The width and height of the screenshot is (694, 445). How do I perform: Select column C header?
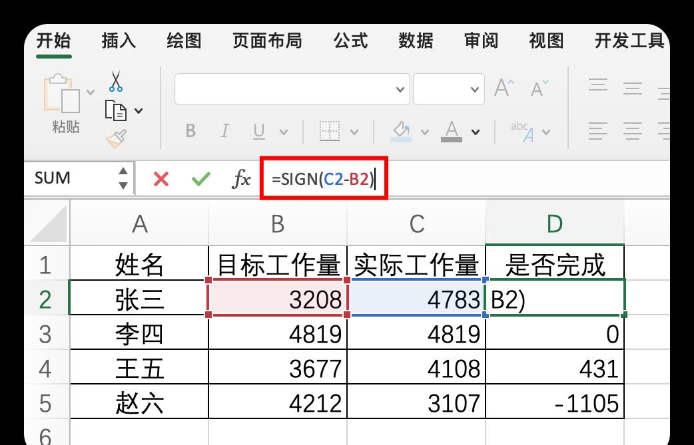coord(416,223)
